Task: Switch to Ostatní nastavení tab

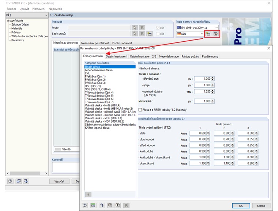Action: pyautogui.click(x=116, y=57)
